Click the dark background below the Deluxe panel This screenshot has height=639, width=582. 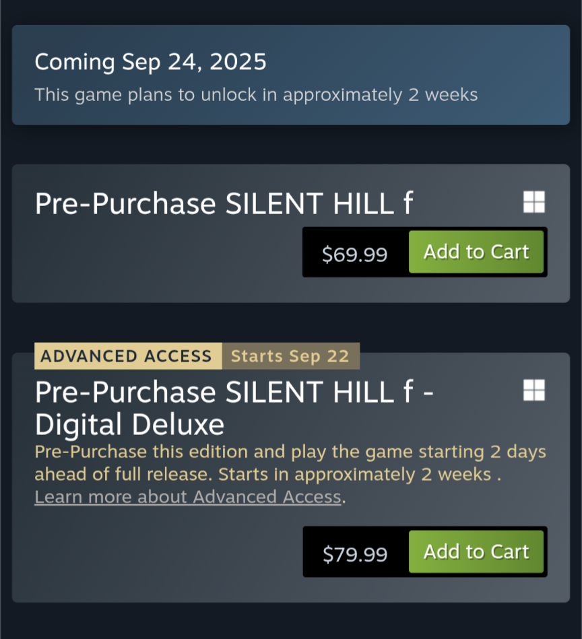(291, 621)
